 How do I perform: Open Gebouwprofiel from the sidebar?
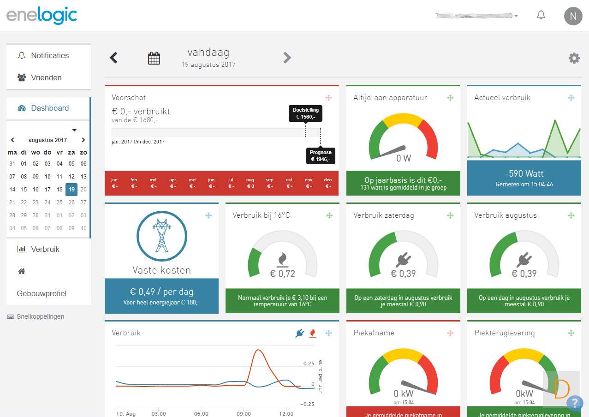pyautogui.click(x=42, y=293)
